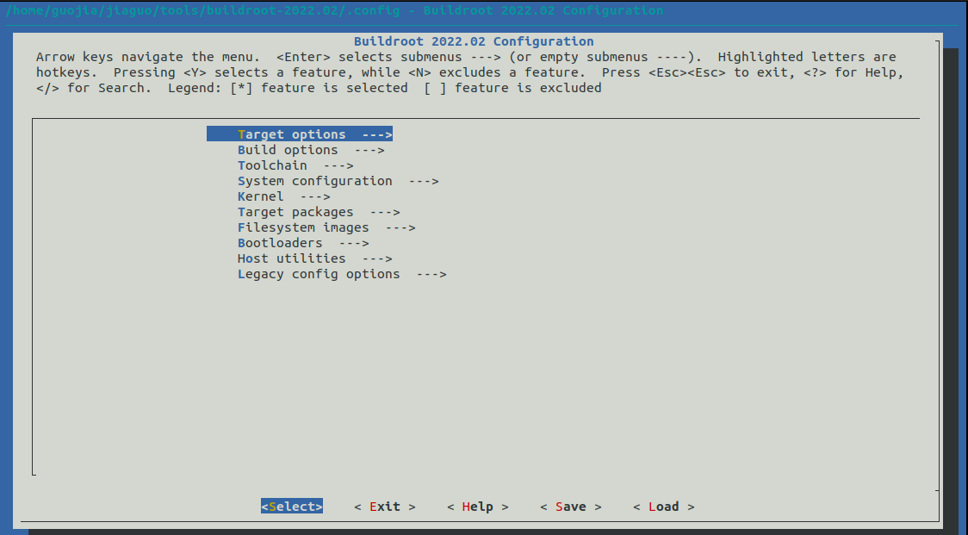
Task: Click the Select button
Action: pos(291,507)
